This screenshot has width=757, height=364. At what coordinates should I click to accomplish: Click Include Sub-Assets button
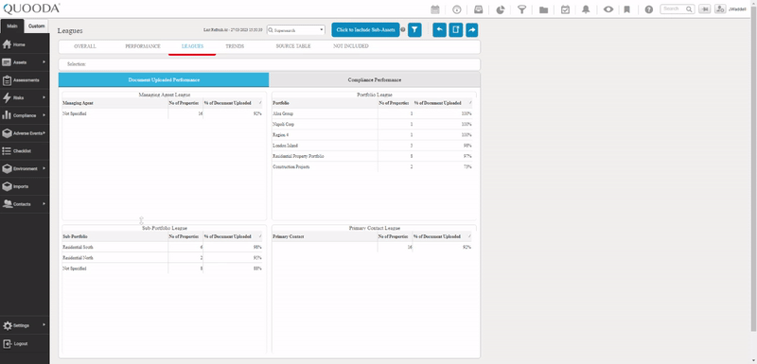(365, 30)
